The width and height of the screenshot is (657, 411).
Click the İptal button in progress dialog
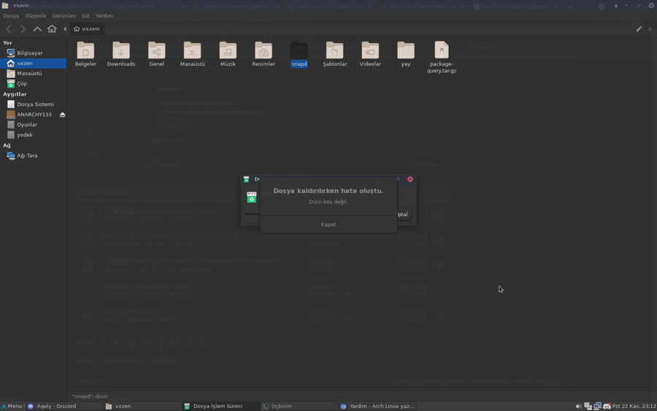(x=404, y=214)
